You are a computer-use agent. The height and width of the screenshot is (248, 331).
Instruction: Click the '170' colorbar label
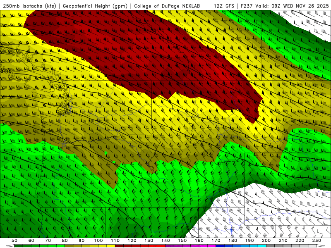[x=216, y=241]
